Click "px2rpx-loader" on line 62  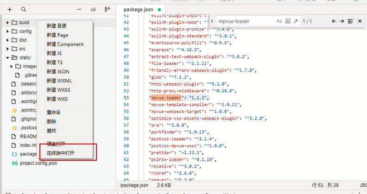point(169,159)
